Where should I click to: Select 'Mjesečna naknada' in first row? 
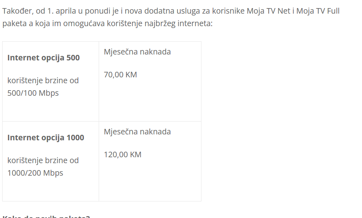point(137,52)
